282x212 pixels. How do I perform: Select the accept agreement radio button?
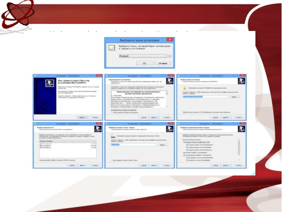[x=112, y=110]
